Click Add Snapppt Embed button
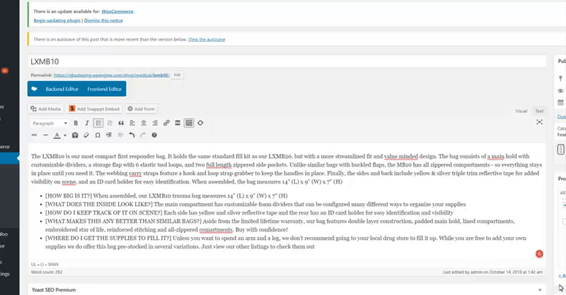The height and width of the screenshot is (295, 566). click(95, 109)
